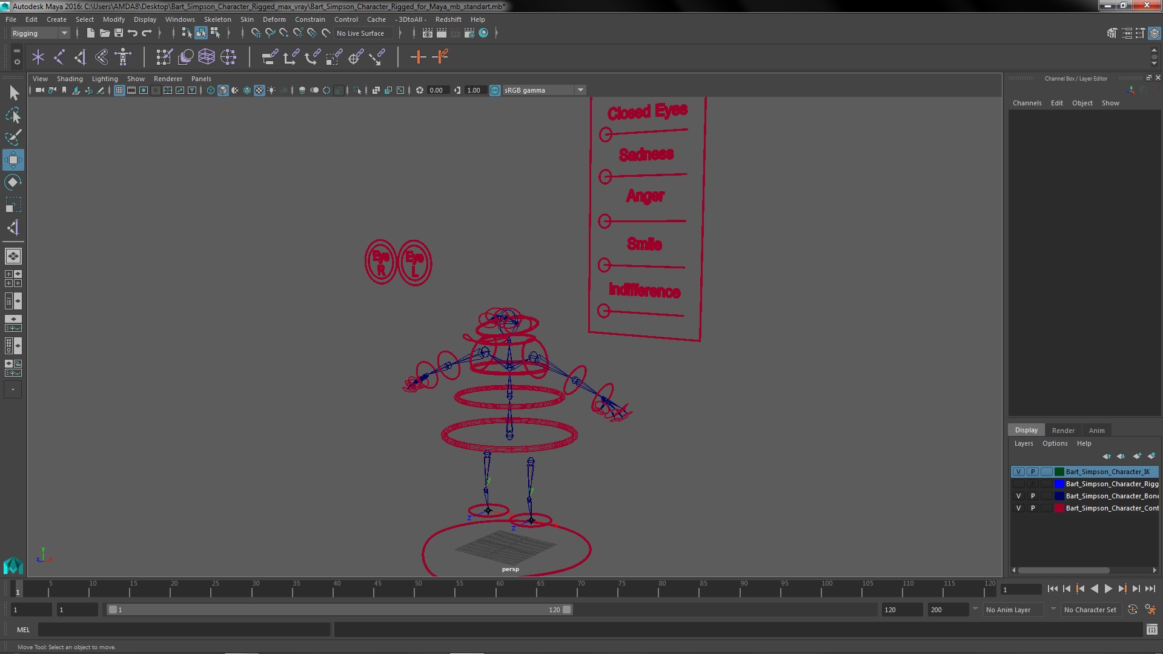Toggle visibility of Bart_Simpson_Character_IK layer
Screen dimensions: 1163x654
point(1018,472)
